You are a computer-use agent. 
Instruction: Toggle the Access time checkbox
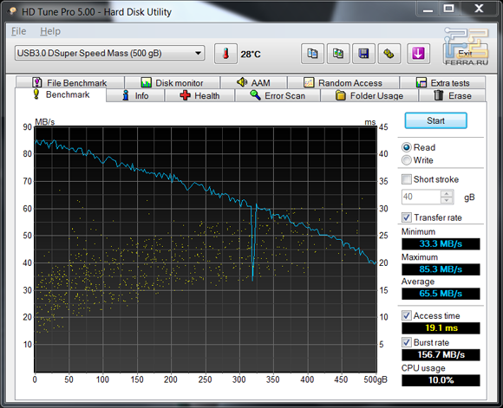click(407, 315)
